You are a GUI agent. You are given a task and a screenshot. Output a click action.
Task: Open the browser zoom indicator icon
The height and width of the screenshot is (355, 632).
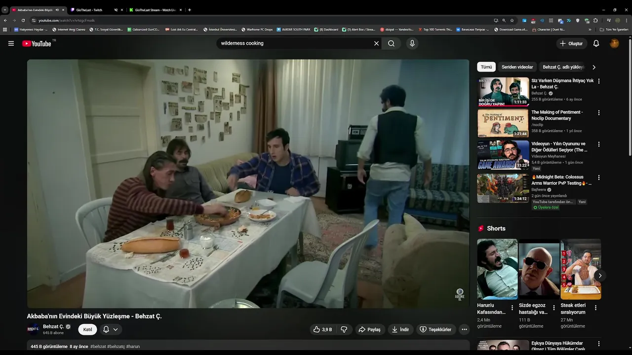point(504,20)
